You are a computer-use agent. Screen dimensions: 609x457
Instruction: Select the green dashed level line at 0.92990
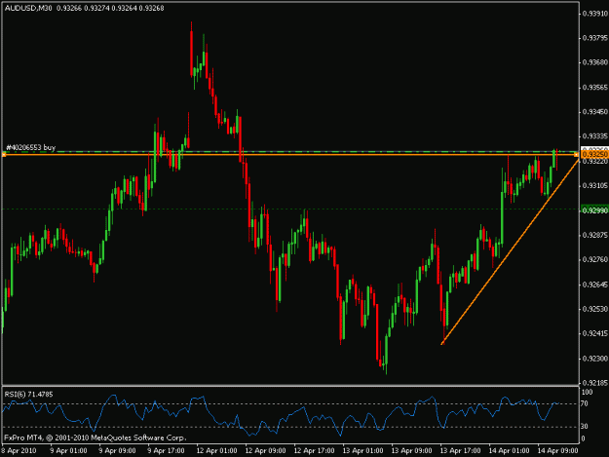(290, 209)
